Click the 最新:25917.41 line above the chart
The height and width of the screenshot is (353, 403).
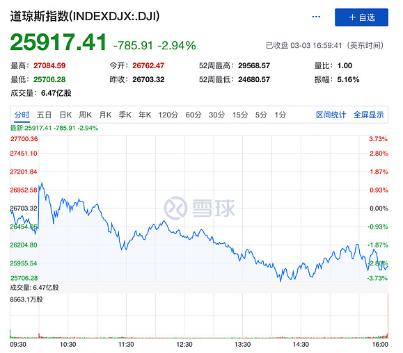(54, 128)
